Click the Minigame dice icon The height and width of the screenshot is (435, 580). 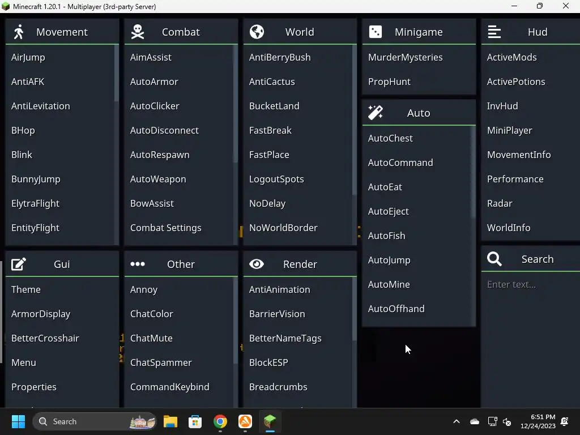376,32
